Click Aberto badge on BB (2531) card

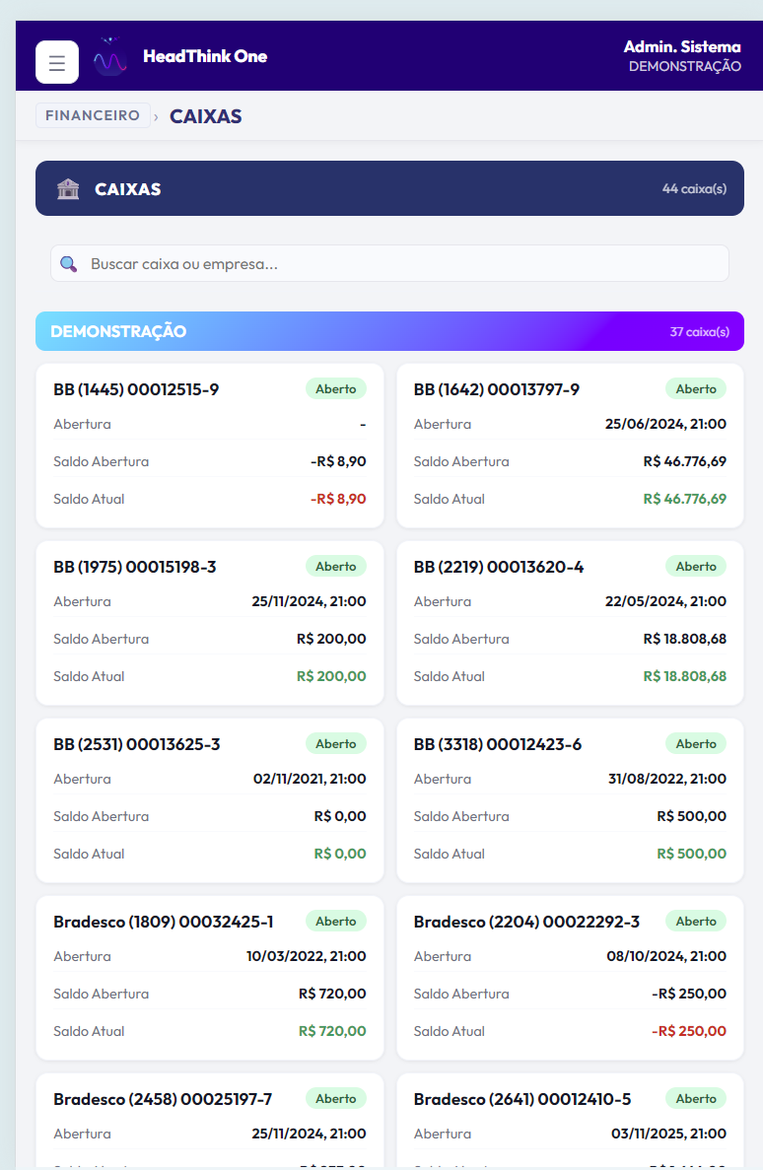336,744
